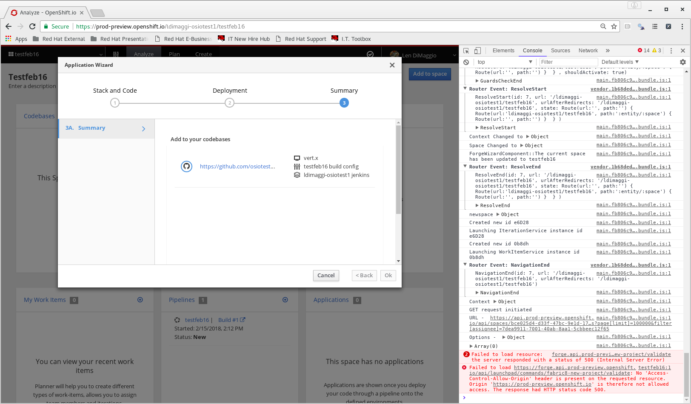The height and width of the screenshot is (404, 691).
Task: Expand the Router Event: NavigationEnd console group
Action: tap(465, 265)
